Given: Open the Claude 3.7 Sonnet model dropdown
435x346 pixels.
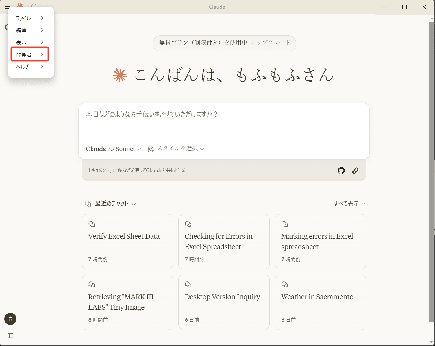Looking at the screenshot, I should point(113,149).
